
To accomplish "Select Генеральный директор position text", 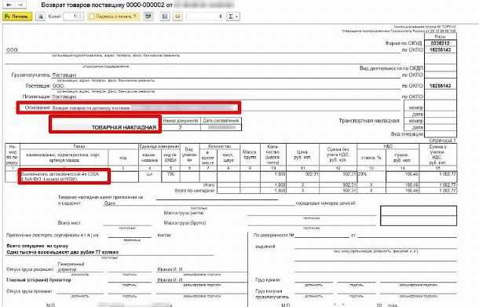I will (x=71, y=267).
